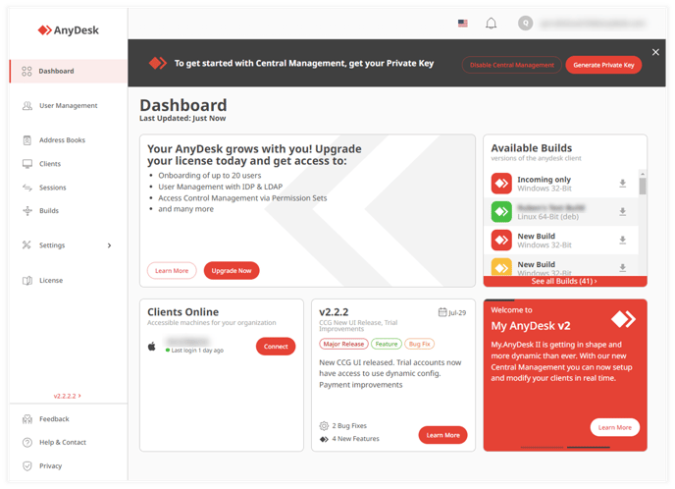The width and height of the screenshot is (675, 489).
Task: Click the gear icon beside 2 Bug Fixes
Action: tap(324, 426)
